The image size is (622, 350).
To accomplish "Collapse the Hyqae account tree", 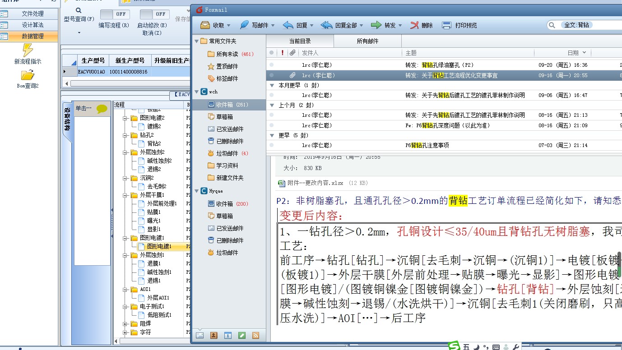I will [197, 191].
